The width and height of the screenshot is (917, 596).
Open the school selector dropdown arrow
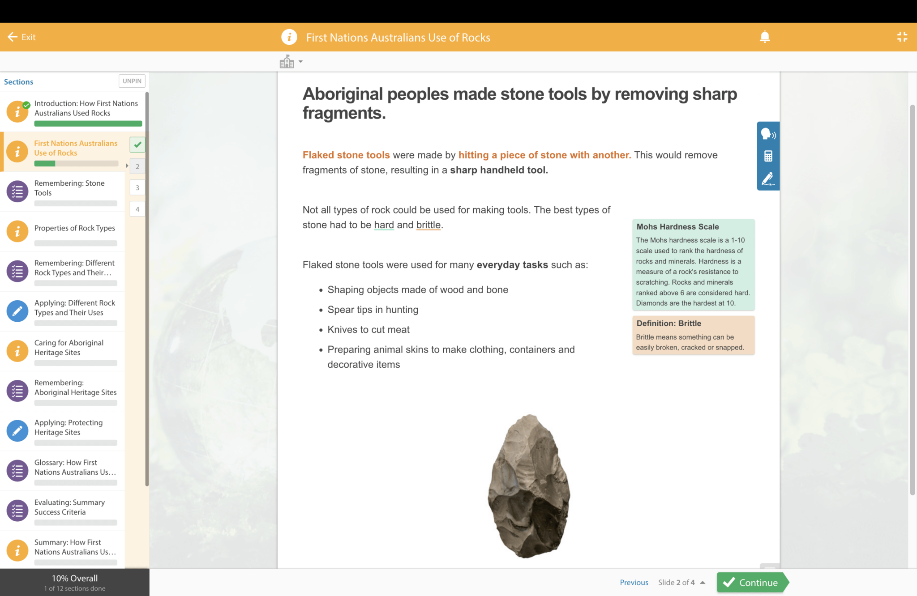pos(300,61)
